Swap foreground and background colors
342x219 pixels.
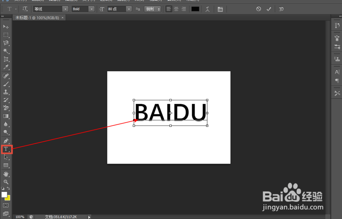click(x=8, y=188)
